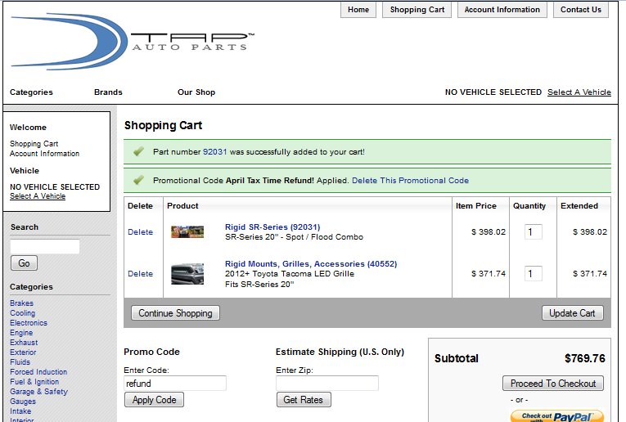
Task: Delete the Rigid SR-Series item
Action: click(x=140, y=231)
